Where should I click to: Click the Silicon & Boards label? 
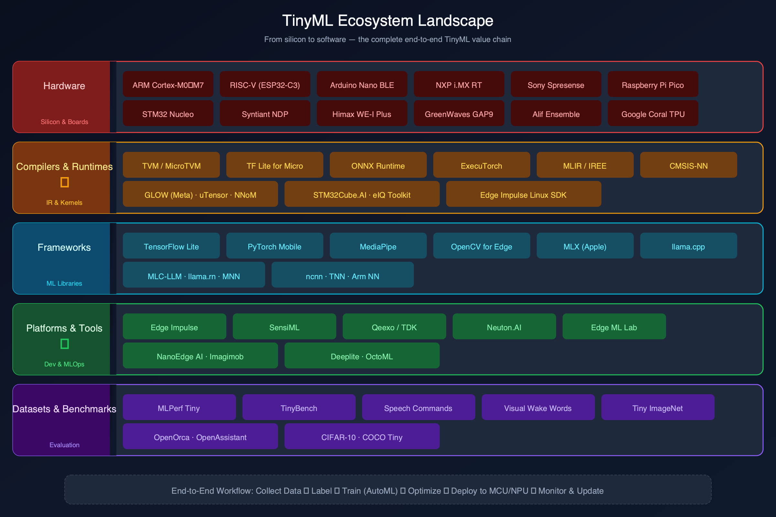64,122
